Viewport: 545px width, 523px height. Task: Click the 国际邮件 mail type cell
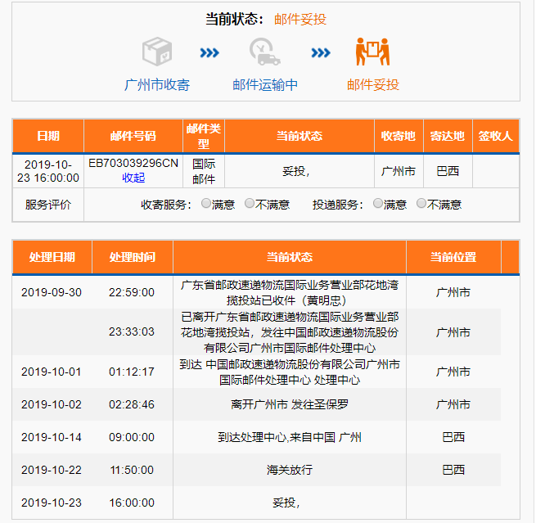tap(204, 171)
